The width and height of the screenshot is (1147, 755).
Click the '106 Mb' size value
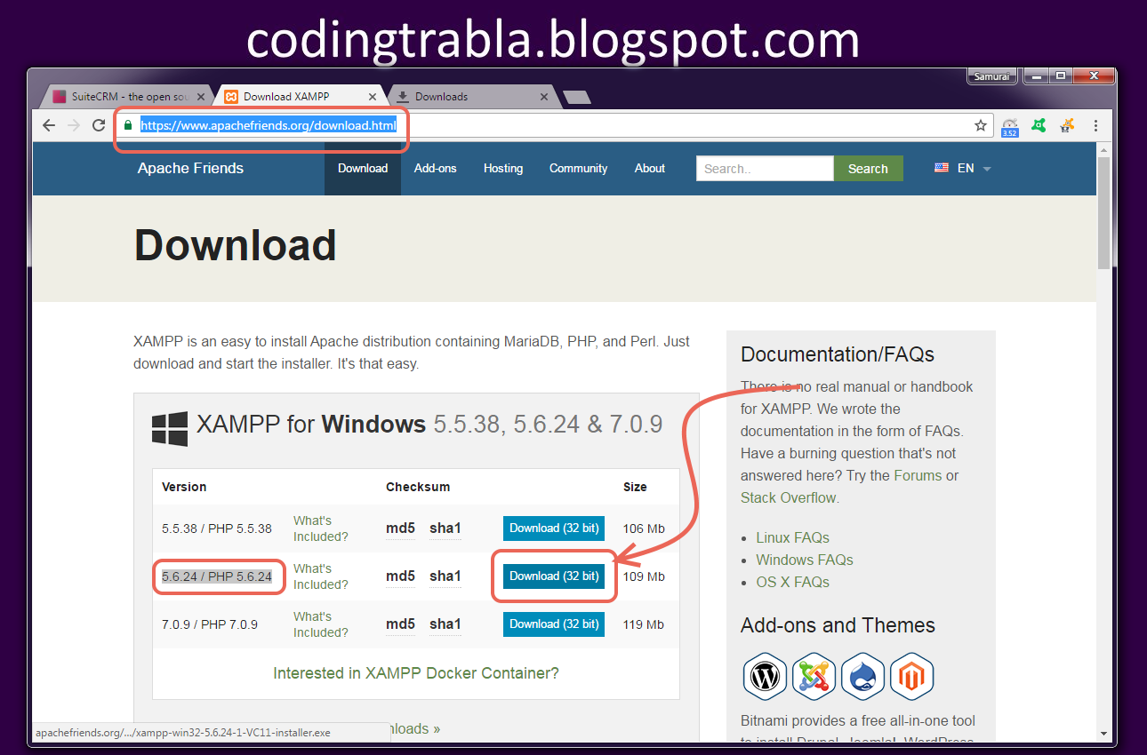coord(644,528)
